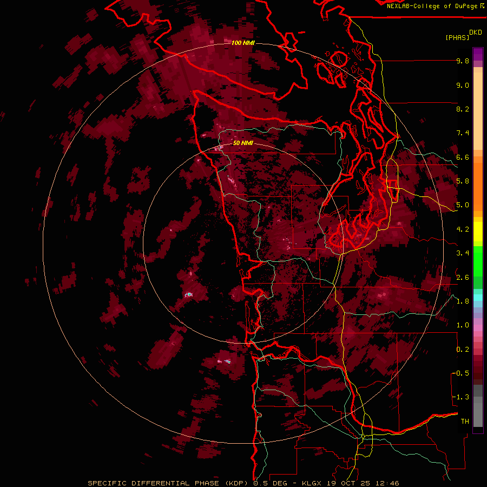Screen dimensions: 487x487
Task: Click the TH threshold label on the scale
Action: (465, 422)
